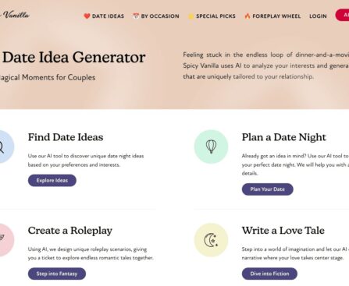
Task: Click the Plan Your Date button
Action: click(267, 189)
